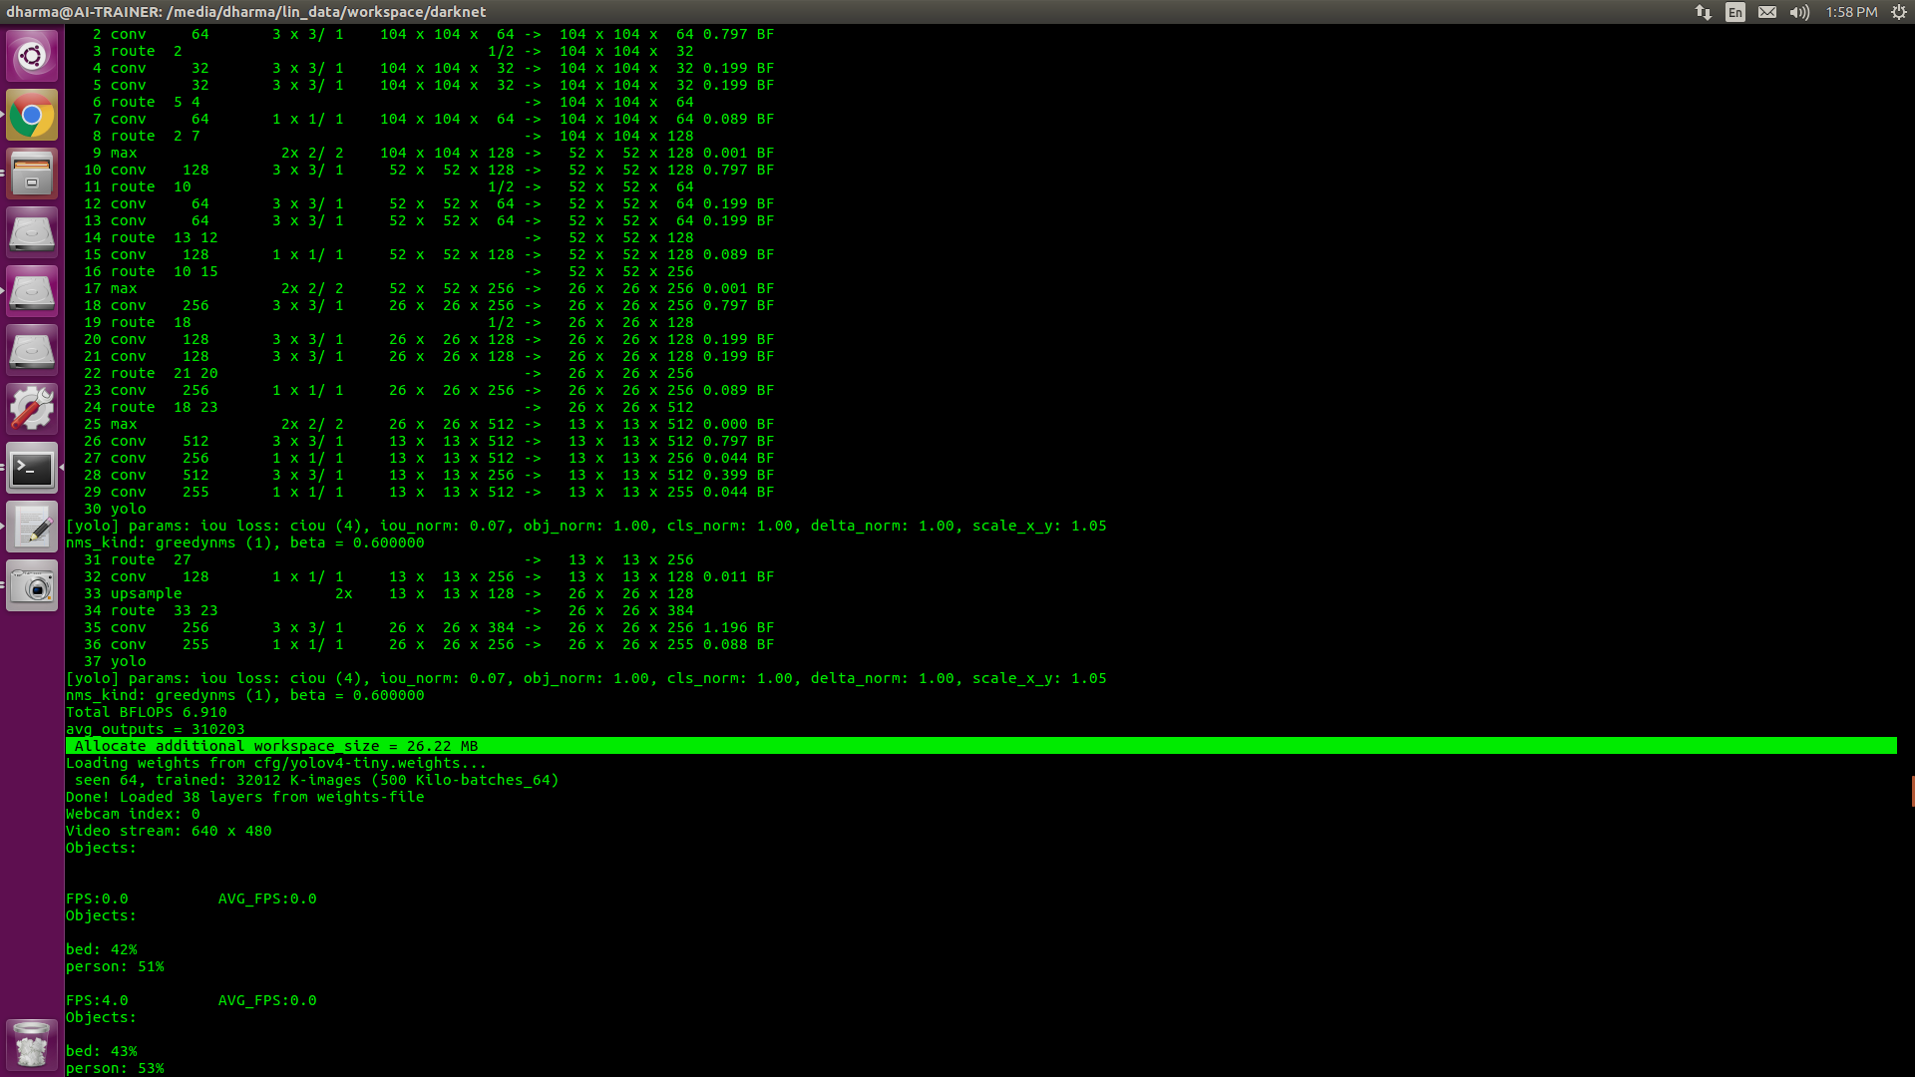
Task: Click 'FPS:4.0' text
Action: point(97,1000)
